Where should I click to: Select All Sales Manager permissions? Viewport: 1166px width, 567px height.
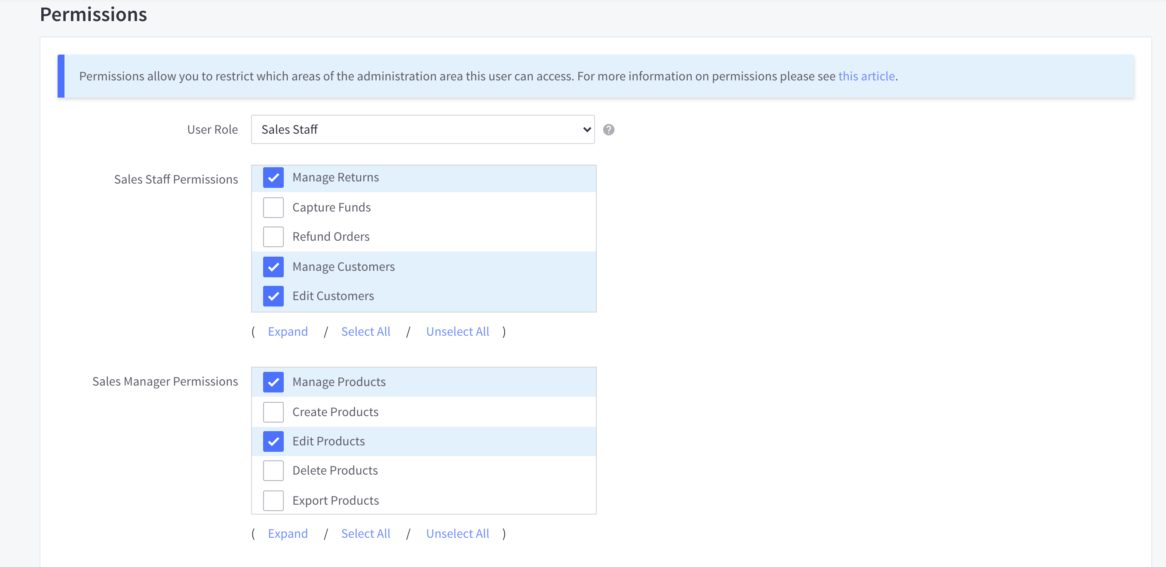click(x=365, y=533)
